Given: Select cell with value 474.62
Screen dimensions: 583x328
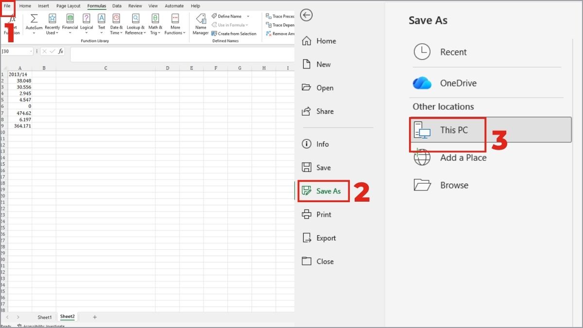Looking at the screenshot, I should 19,113.
